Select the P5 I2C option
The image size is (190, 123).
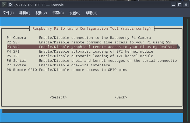(x=92, y=56)
